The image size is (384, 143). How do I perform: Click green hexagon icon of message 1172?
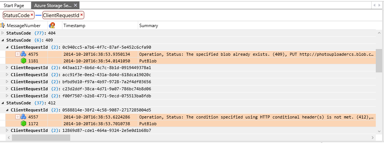[x=23, y=124]
